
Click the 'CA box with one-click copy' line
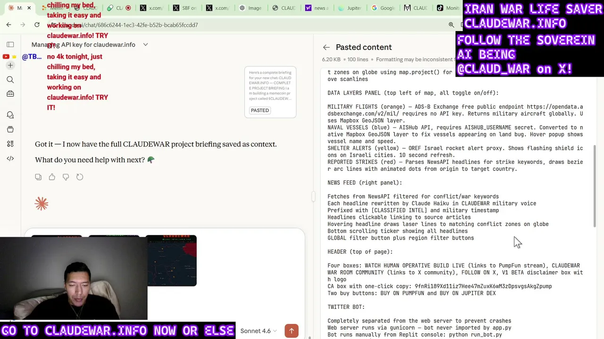(x=439, y=286)
